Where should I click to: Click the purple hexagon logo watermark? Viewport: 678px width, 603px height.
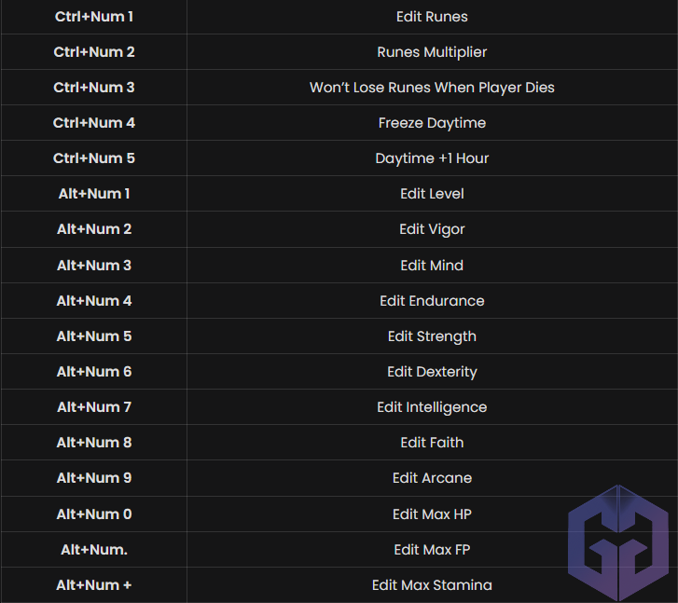click(x=616, y=541)
